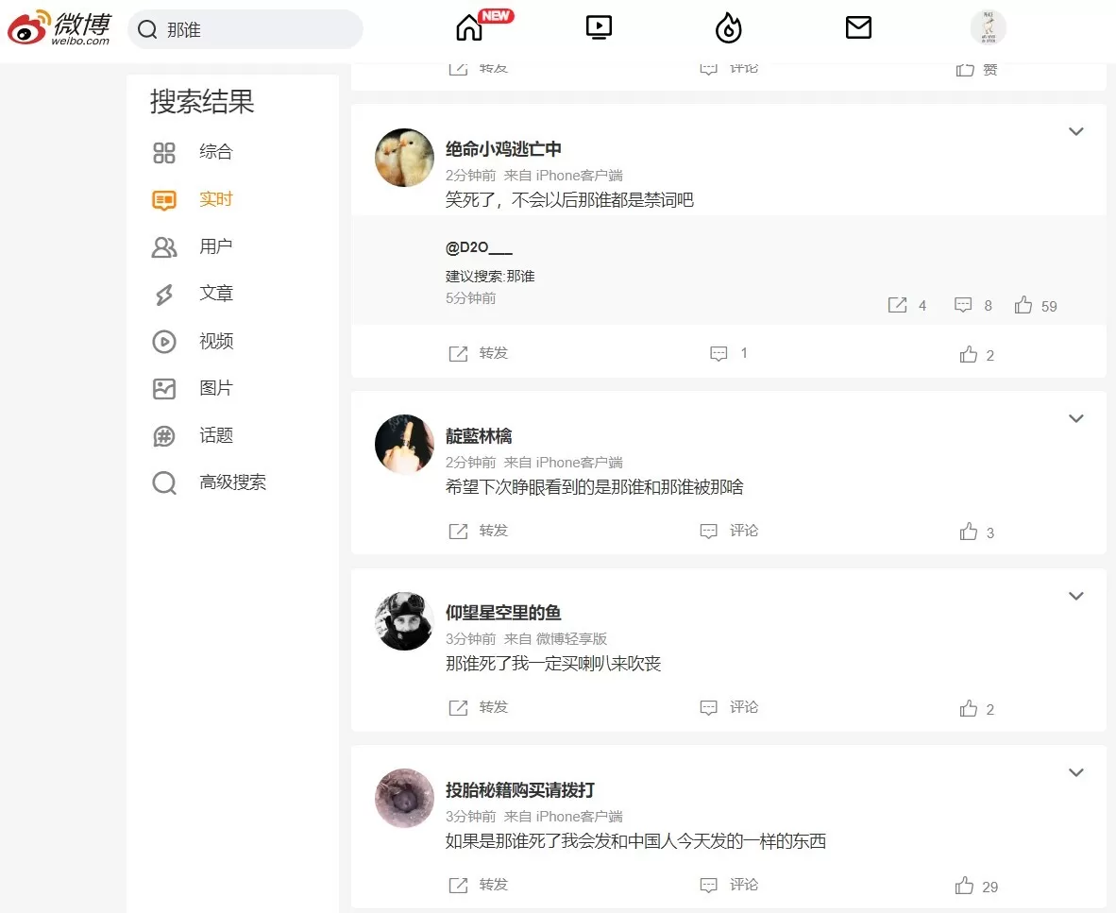The height and width of the screenshot is (913, 1116).
Task: Open the video channel icon in header
Action: [x=599, y=27]
